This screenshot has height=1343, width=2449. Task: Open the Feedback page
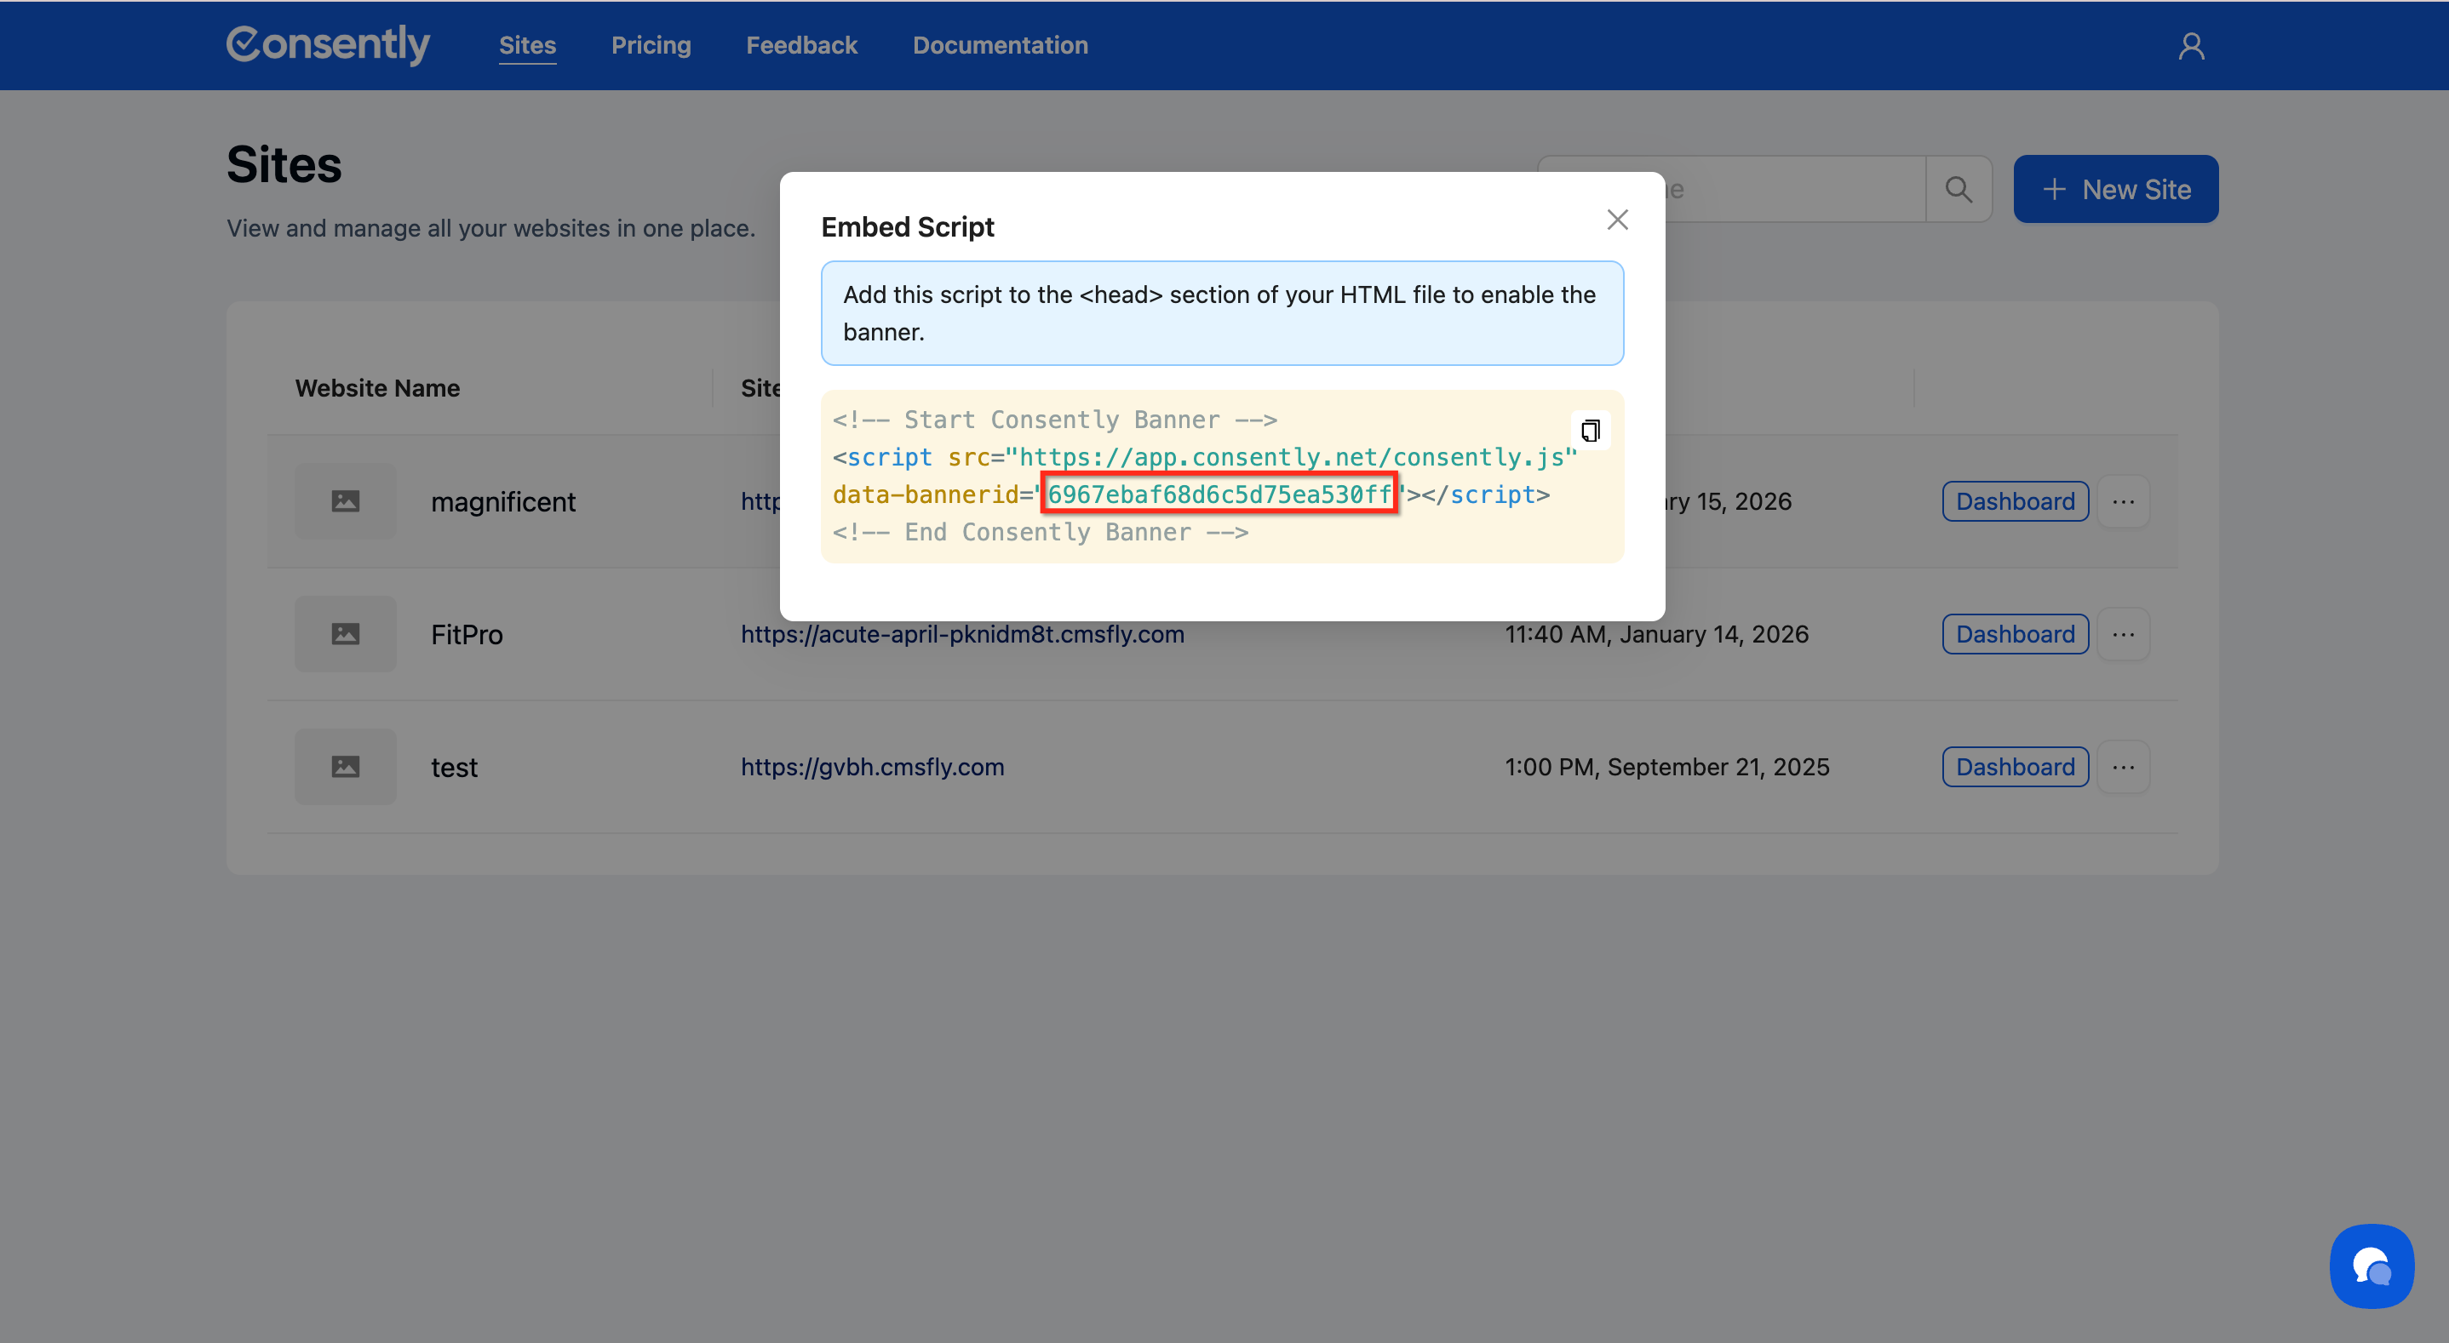click(800, 44)
